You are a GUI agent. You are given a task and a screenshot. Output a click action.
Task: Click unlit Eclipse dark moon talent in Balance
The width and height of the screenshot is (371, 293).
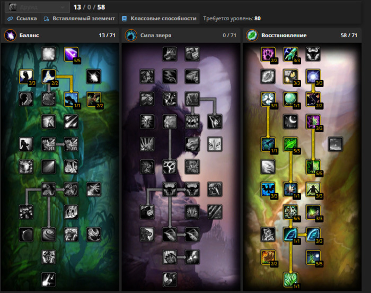pyautogui.click(x=26, y=235)
